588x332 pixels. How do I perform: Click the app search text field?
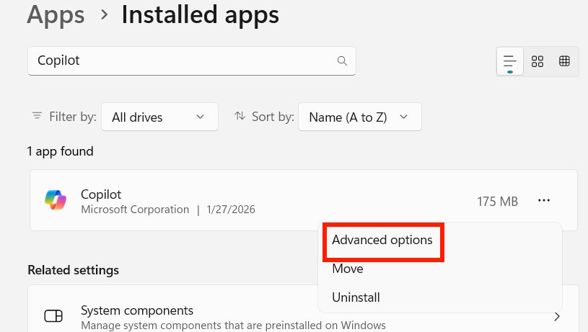click(180, 60)
